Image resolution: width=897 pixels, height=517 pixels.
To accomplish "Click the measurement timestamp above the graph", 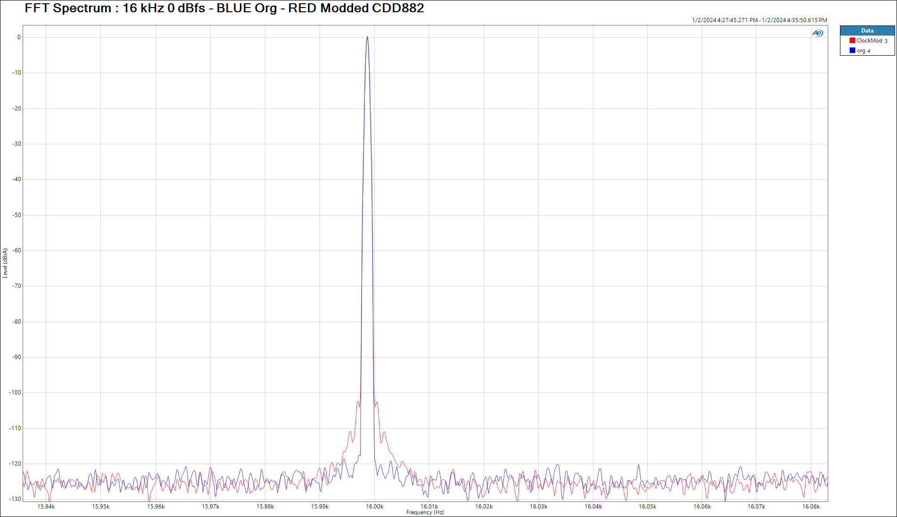I will point(759,20).
